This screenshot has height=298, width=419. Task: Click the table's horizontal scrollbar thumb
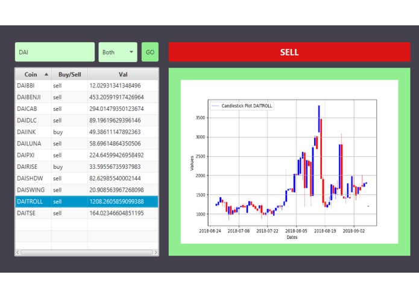pyautogui.click(x=87, y=252)
